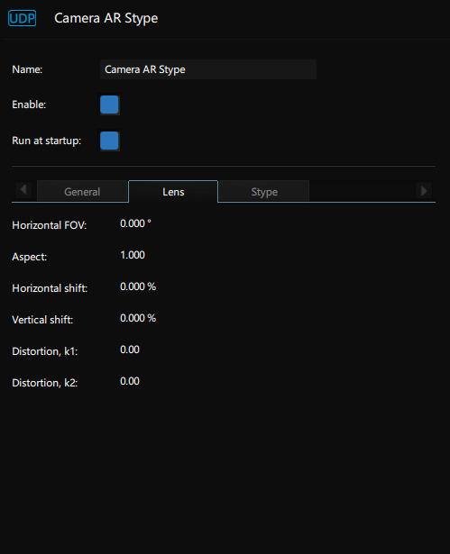
Task: Click the Vertical shift label
Action: tap(42, 320)
